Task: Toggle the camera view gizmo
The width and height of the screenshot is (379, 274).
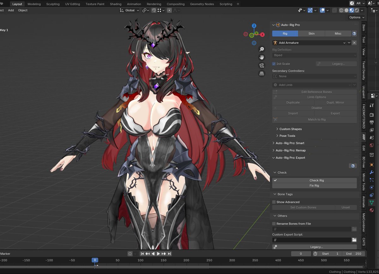Action: [262, 65]
